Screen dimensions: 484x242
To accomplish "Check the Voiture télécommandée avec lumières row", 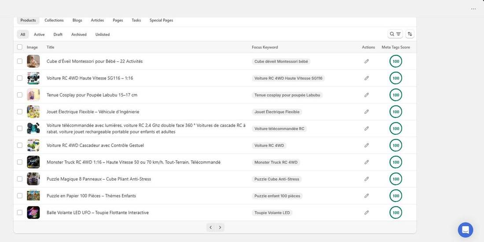I will tap(20, 129).
